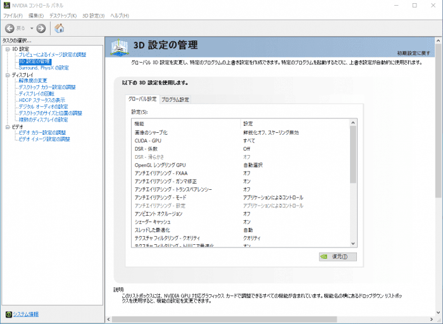Click main panel scroll up arrow
The width and height of the screenshot is (443, 324).
439,41
